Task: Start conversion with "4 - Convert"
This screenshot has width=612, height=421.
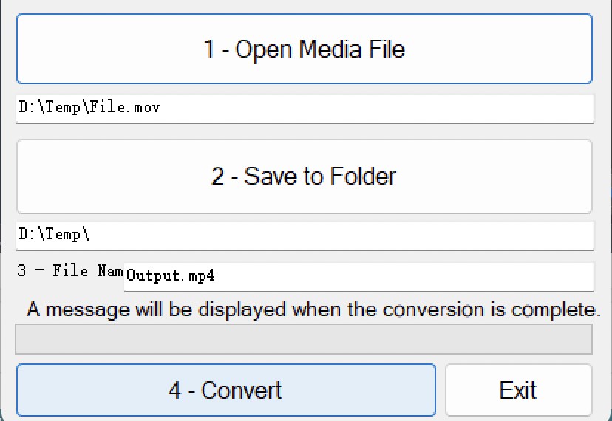Action: pyautogui.click(x=225, y=389)
